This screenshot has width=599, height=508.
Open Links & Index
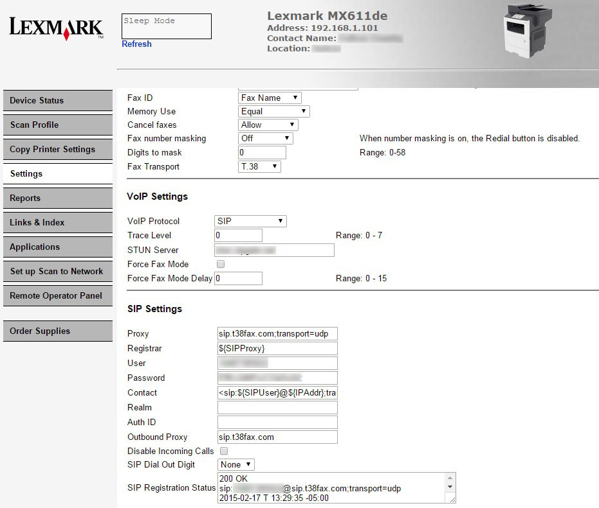(58, 222)
